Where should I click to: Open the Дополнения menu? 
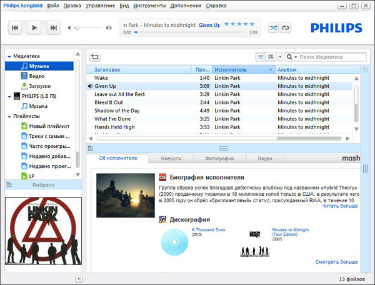tap(186, 6)
